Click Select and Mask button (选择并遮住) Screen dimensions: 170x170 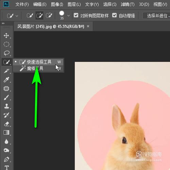tap(157, 16)
